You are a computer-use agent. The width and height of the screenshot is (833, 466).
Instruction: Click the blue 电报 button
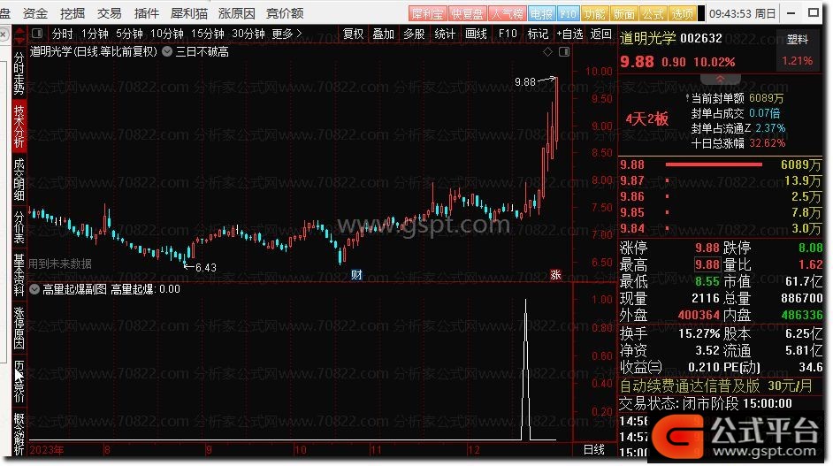click(541, 13)
